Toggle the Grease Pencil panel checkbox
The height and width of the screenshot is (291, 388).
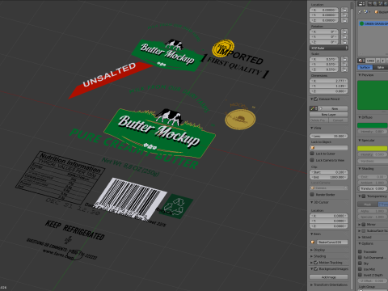tap(316, 99)
